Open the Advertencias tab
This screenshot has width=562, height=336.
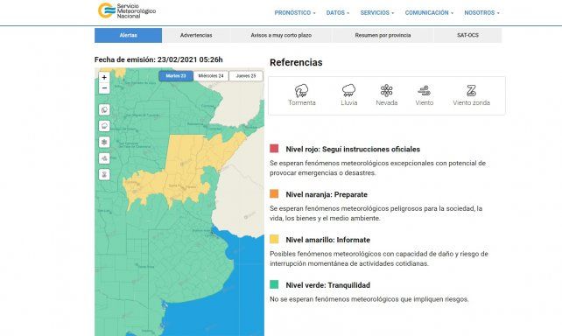pyautogui.click(x=196, y=36)
